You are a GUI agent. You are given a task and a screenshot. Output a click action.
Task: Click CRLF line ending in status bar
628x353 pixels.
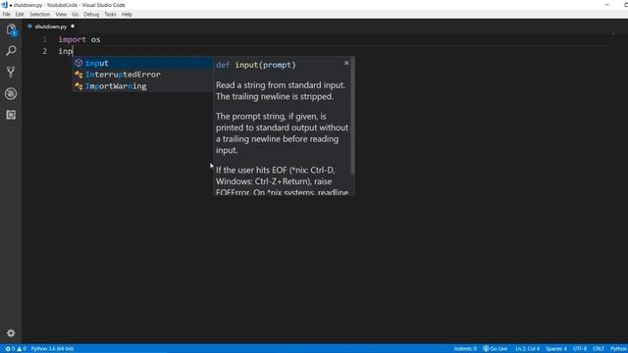click(x=598, y=349)
